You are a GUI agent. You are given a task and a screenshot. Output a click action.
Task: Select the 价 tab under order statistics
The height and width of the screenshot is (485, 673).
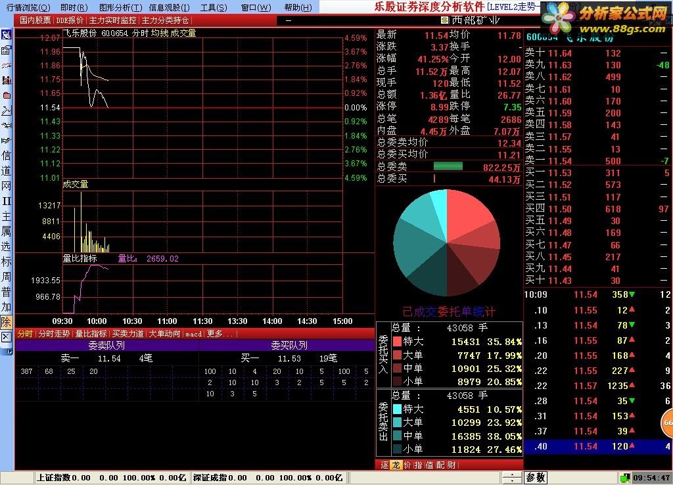tap(407, 465)
